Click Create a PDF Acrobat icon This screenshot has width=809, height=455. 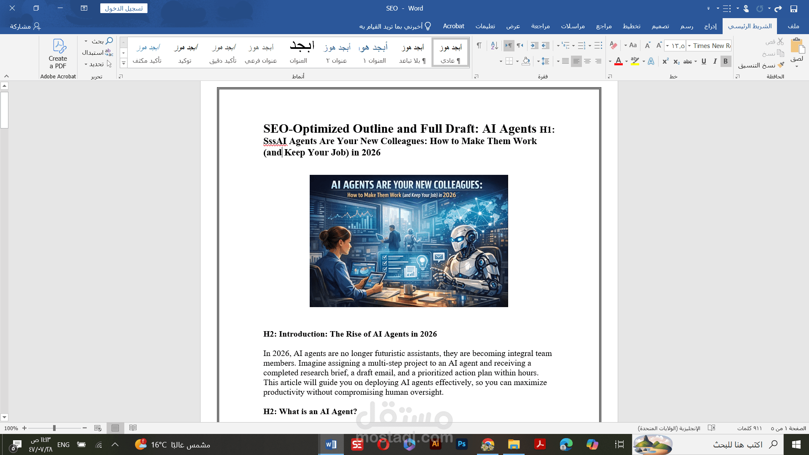pyautogui.click(x=58, y=54)
